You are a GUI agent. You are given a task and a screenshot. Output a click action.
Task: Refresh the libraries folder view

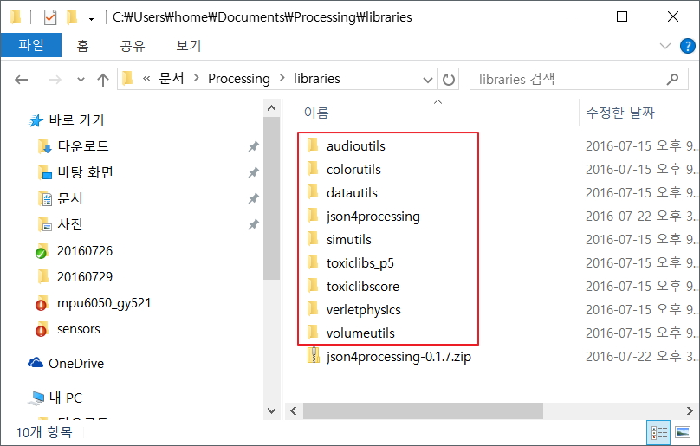pos(448,80)
